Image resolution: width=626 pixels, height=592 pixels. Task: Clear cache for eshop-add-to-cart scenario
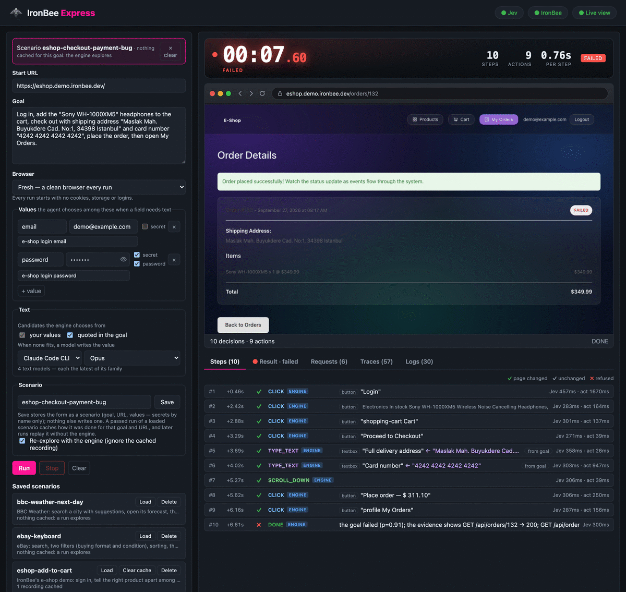pyautogui.click(x=137, y=570)
